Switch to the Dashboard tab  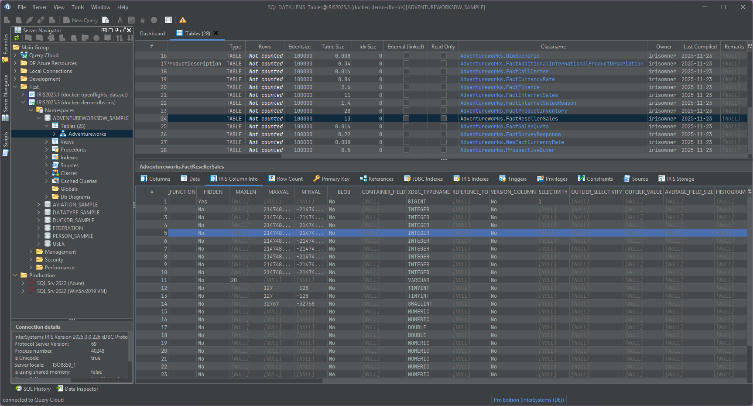tap(152, 34)
